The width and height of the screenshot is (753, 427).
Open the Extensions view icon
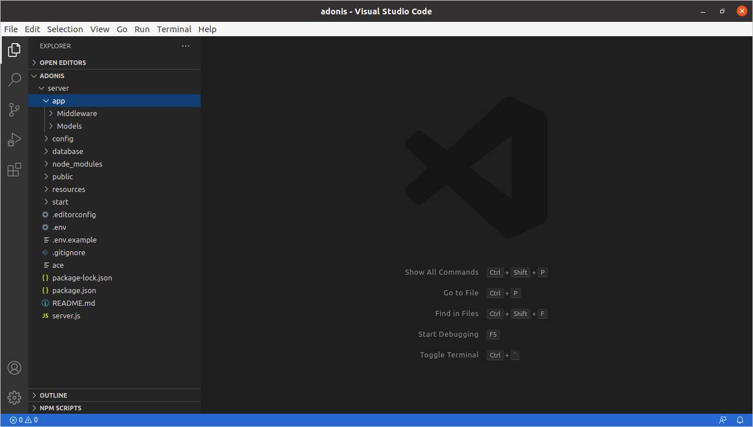click(x=14, y=170)
